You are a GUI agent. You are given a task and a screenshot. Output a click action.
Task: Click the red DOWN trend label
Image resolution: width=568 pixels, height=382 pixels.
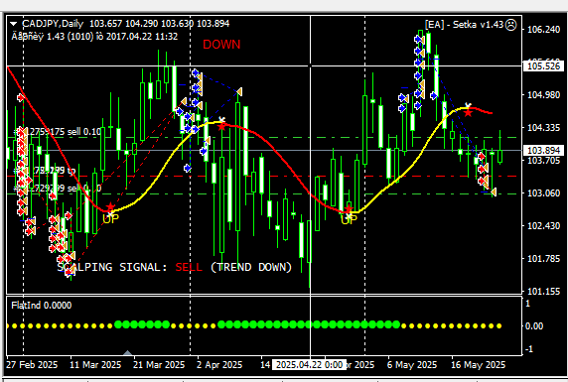221,45
